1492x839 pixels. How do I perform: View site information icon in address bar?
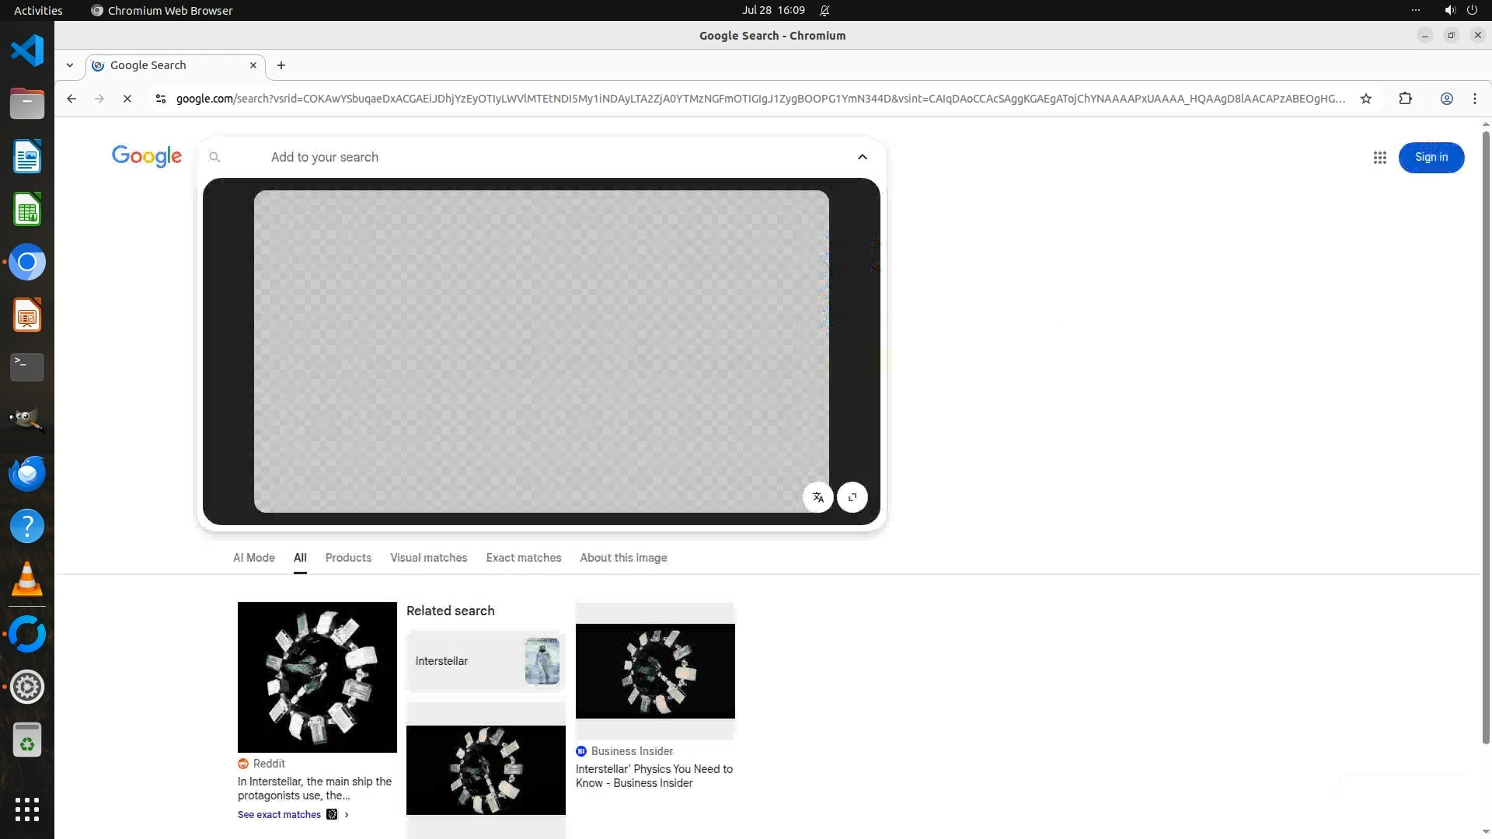click(x=161, y=99)
